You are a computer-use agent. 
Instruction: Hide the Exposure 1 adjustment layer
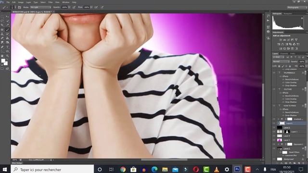pyautogui.click(x=274, y=144)
